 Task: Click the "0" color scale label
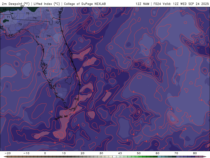click(45, 153)
